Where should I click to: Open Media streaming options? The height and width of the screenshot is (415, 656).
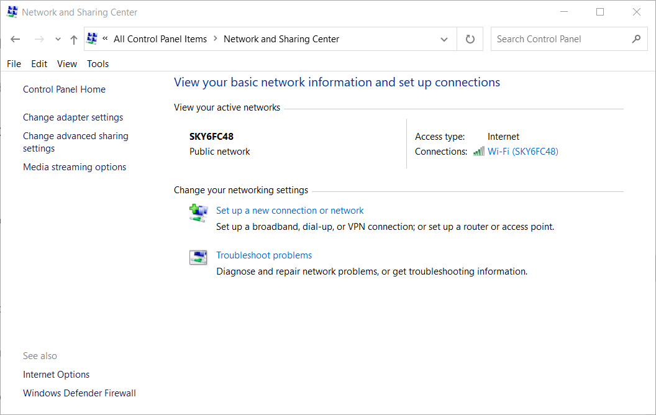pos(75,167)
